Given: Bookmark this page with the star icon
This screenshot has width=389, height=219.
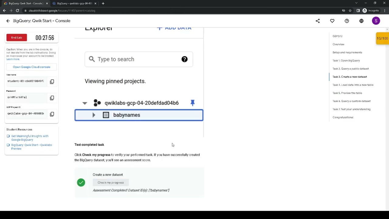Looking at the screenshot, I should click(350, 11).
